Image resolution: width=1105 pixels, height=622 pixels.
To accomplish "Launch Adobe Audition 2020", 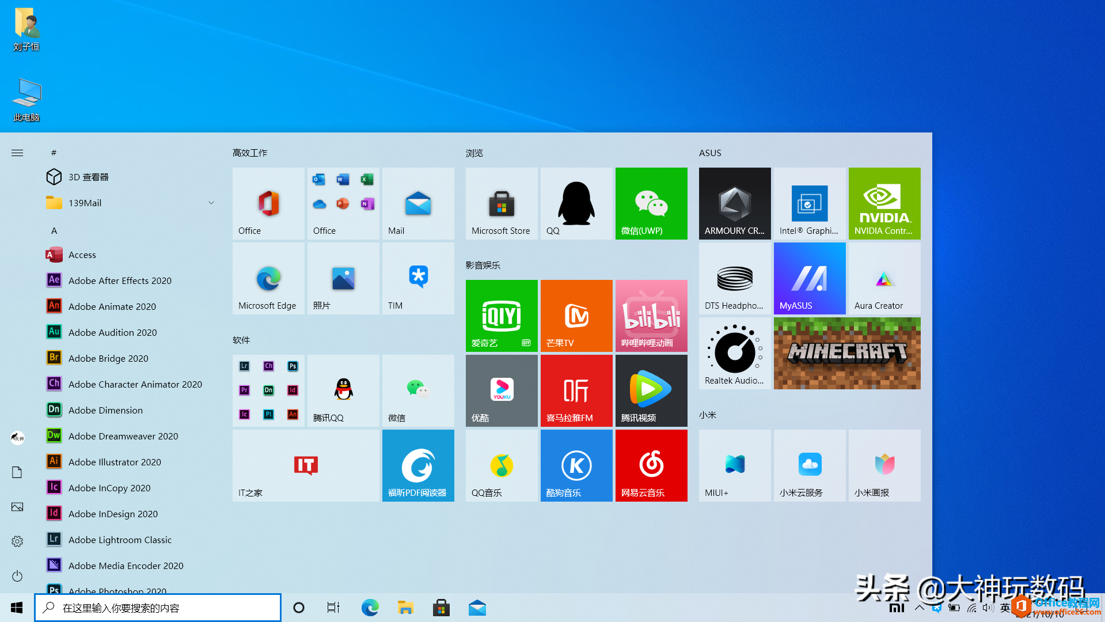I will (x=131, y=332).
